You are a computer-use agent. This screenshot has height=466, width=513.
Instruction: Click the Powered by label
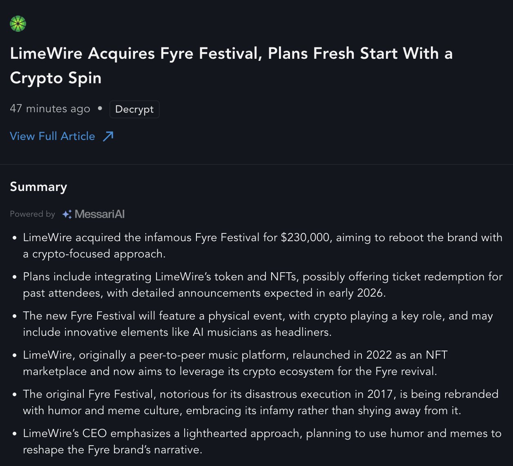pyautogui.click(x=32, y=214)
